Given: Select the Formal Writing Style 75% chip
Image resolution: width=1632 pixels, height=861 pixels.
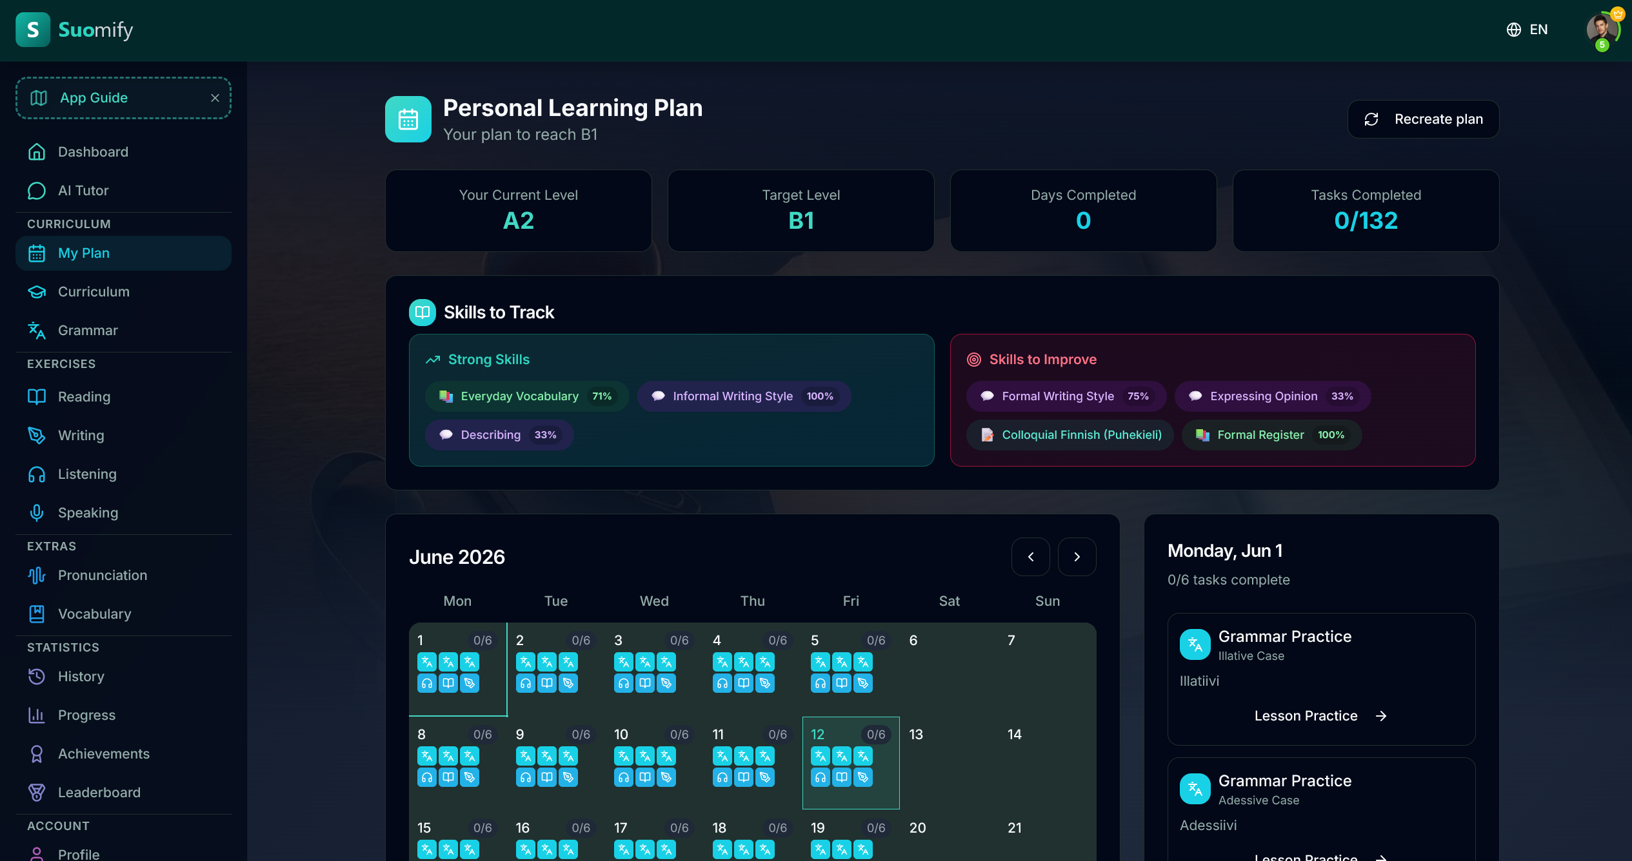Looking at the screenshot, I should (1066, 396).
